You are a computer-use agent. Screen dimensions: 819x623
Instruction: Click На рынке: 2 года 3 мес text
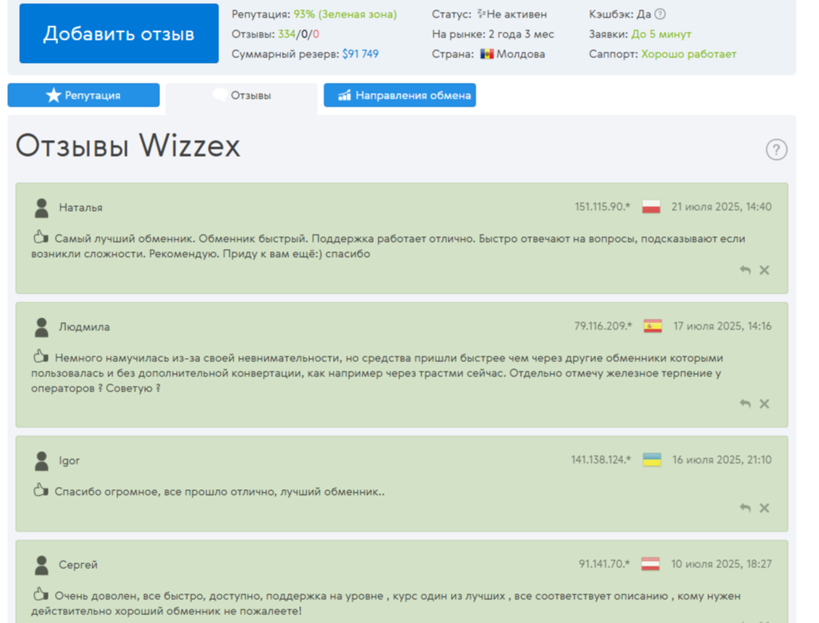[x=492, y=34]
